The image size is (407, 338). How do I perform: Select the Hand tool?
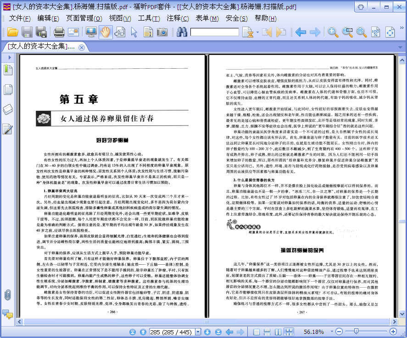pos(106,32)
